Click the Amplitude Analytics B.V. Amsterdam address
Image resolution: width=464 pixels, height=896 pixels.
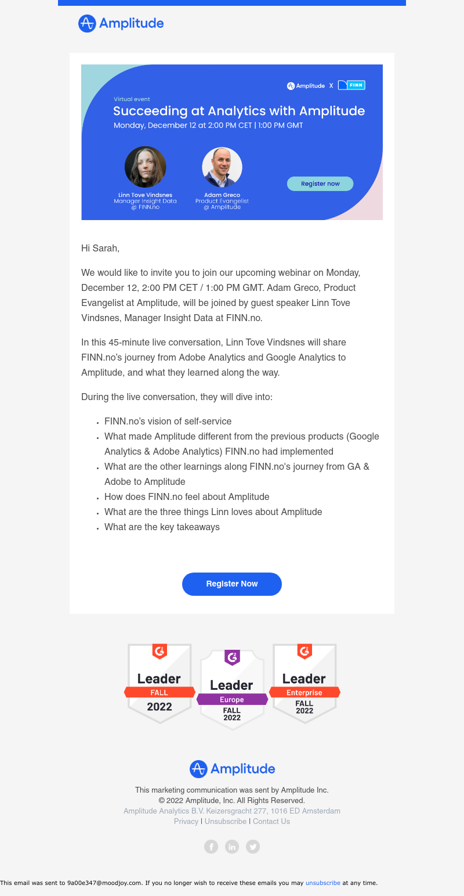click(232, 811)
